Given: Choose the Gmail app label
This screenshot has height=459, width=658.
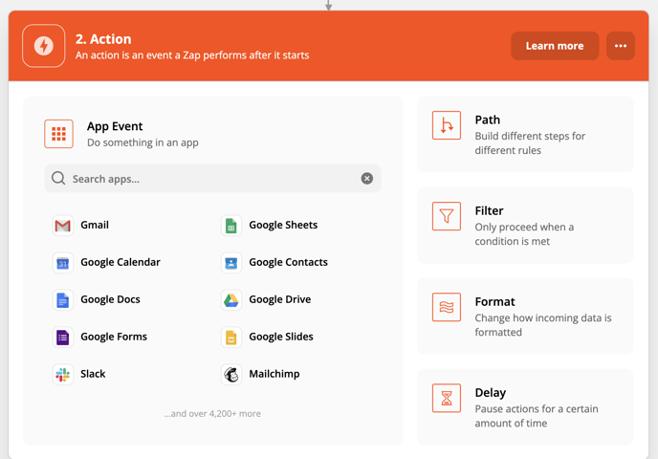Looking at the screenshot, I should point(95,225).
